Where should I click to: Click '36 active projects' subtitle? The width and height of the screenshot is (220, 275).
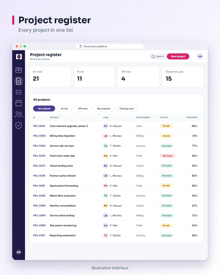coord(40,59)
